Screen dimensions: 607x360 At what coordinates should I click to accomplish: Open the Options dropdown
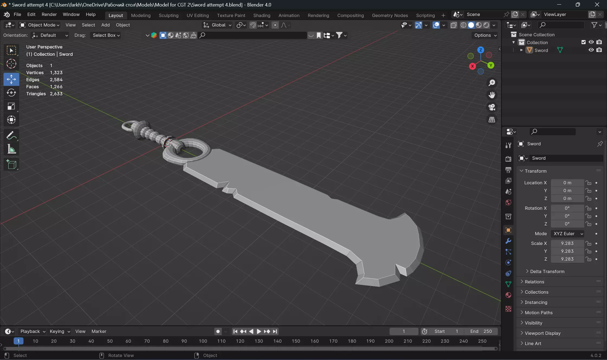click(x=485, y=35)
